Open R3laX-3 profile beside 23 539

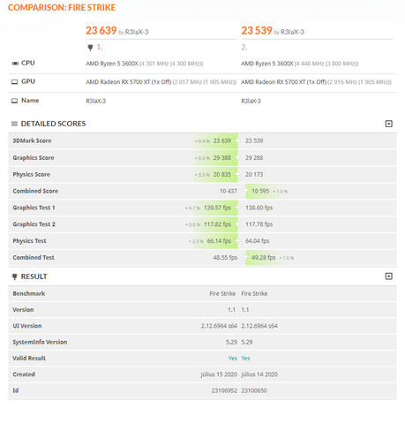coord(292,32)
